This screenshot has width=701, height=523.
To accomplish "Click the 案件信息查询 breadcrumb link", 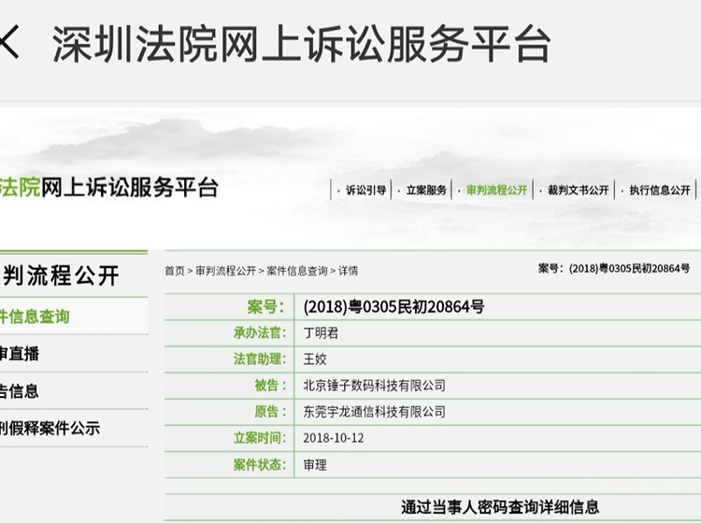I will tap(296, 271).
